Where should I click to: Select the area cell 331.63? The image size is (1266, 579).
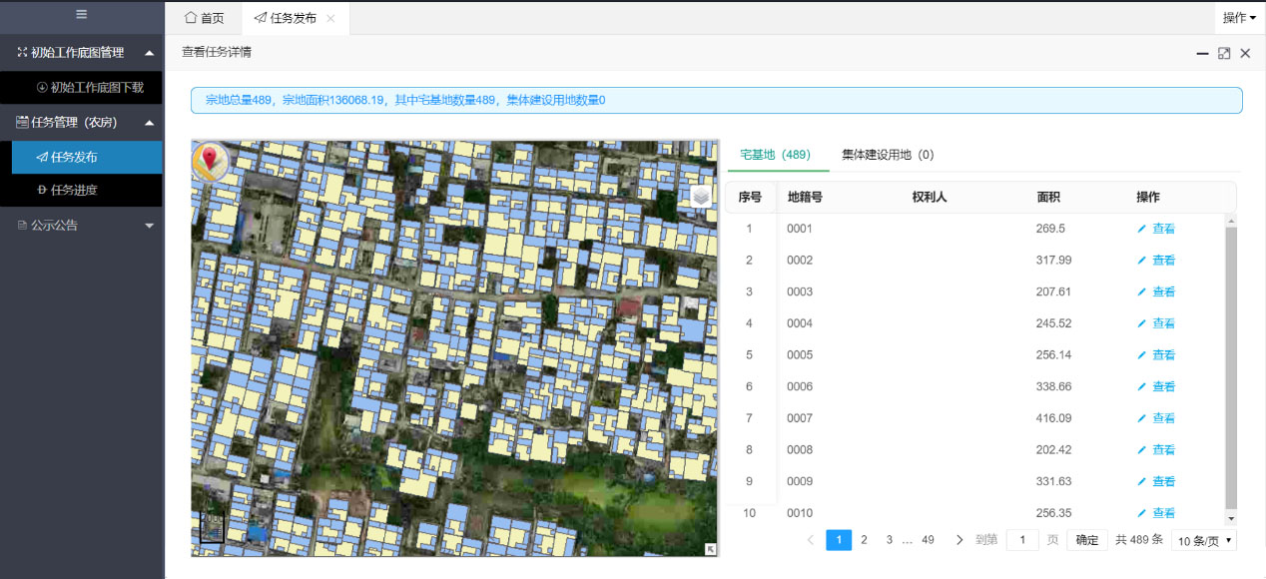(1054, 482)
